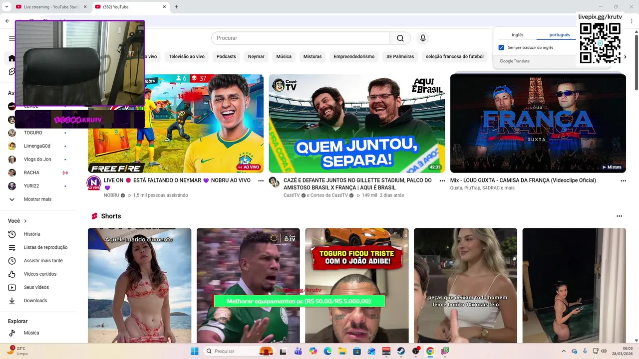The image size is (639, 359).
Task: Open CAZÉ E DEFANTE video title
Action: [x=357, y=184]
